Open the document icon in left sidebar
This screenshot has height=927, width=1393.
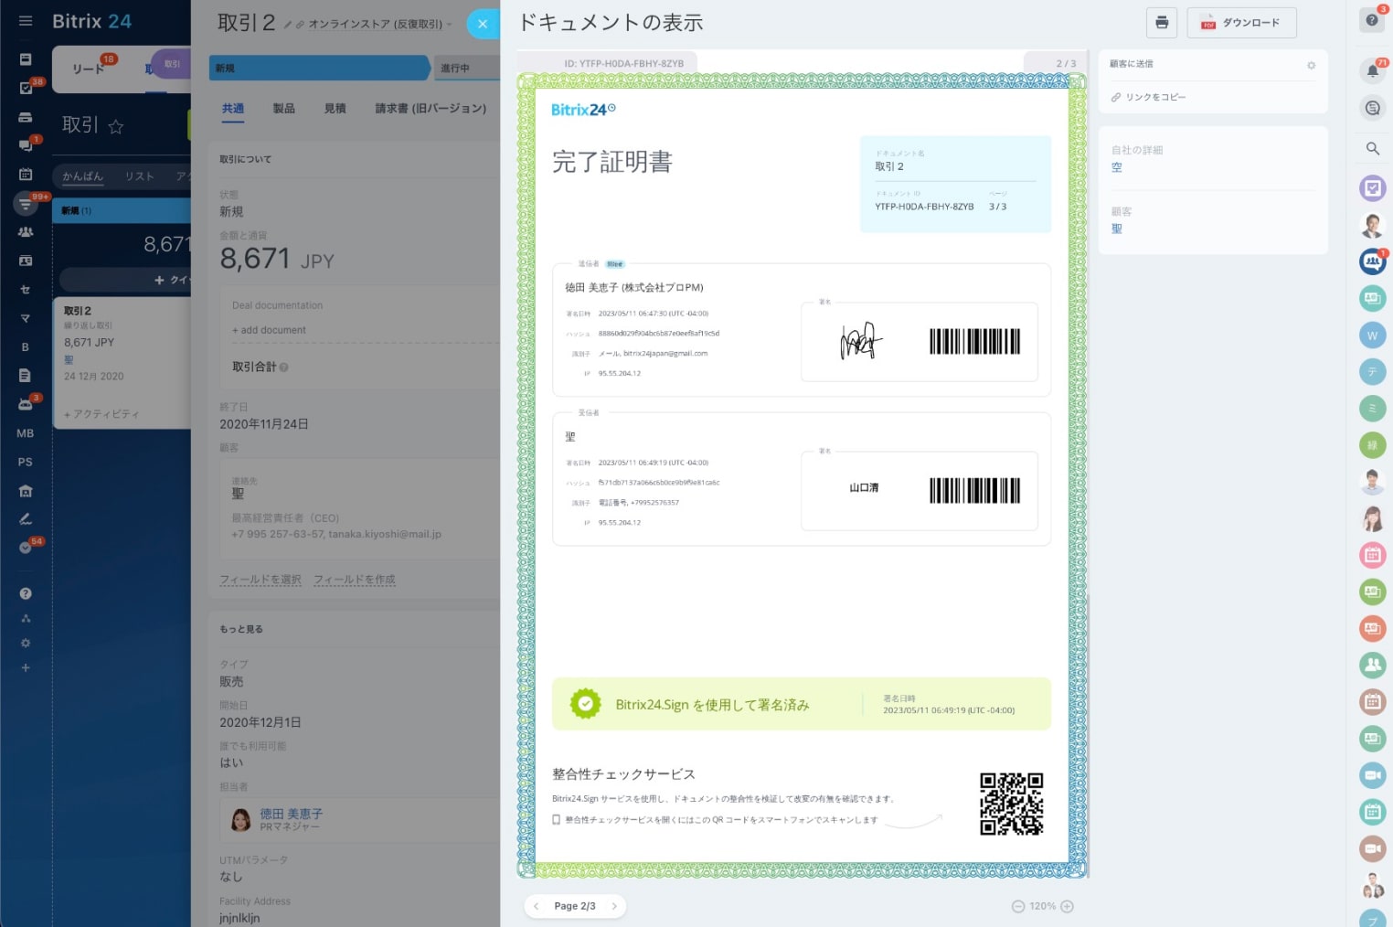[26, 375]
